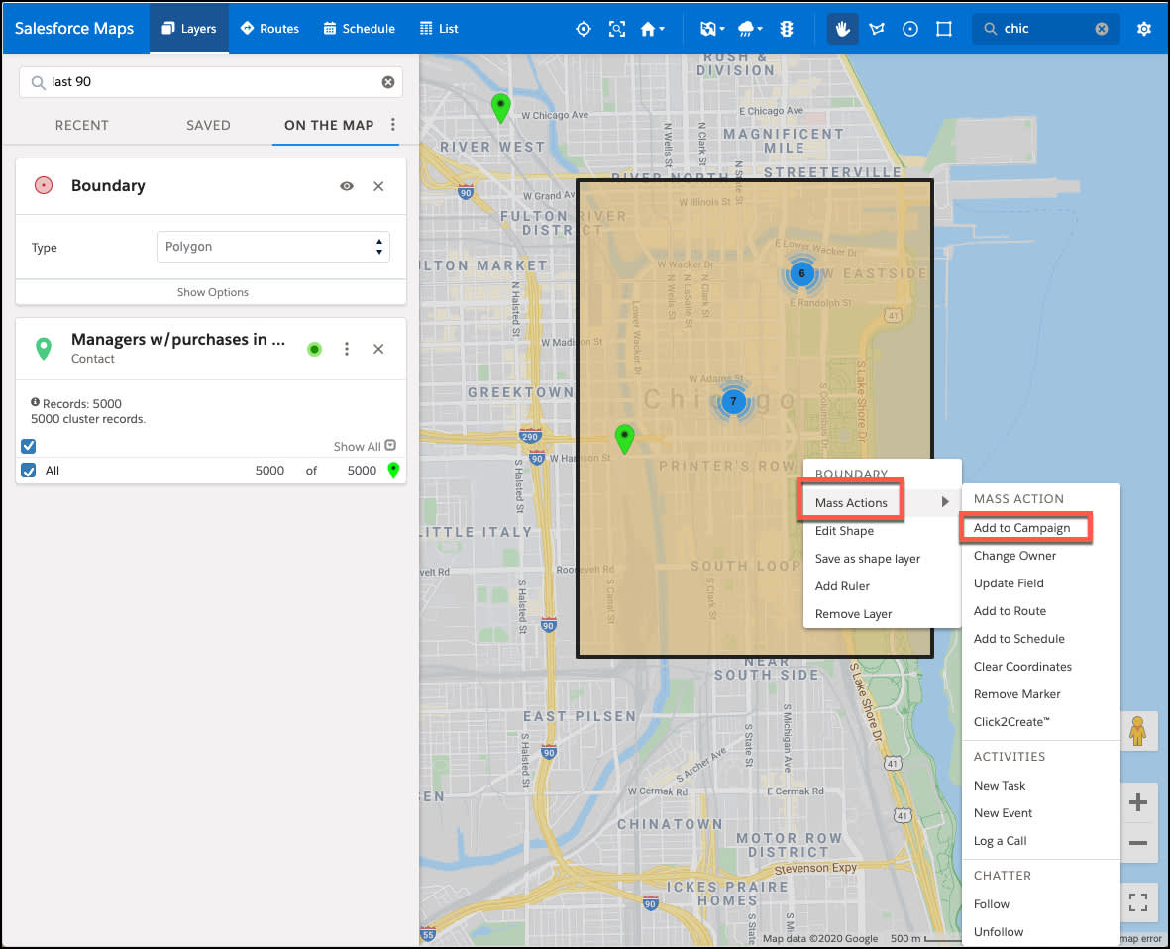Click green pin near W Harrison St
Viewport: 1170px width, 949px height.
point(624,439)
